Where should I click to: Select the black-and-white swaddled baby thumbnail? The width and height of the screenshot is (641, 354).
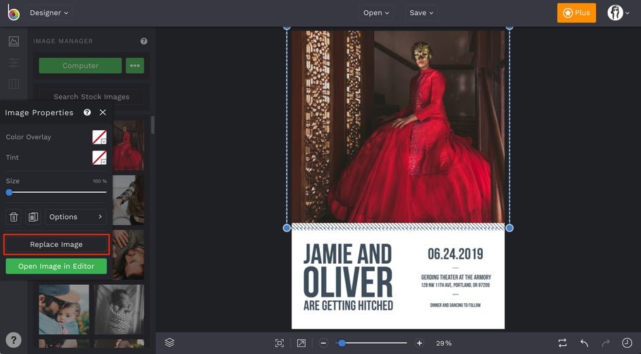click(120, 309)
